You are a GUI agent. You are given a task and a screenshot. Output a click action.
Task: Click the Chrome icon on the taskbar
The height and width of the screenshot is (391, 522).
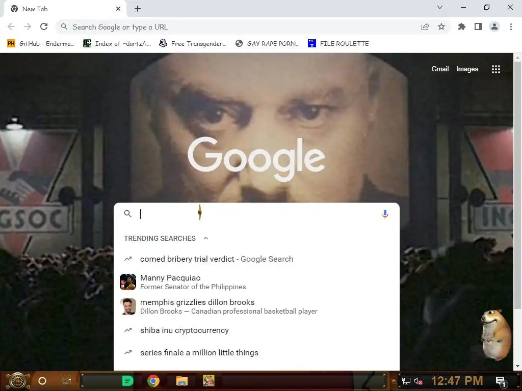153,381
